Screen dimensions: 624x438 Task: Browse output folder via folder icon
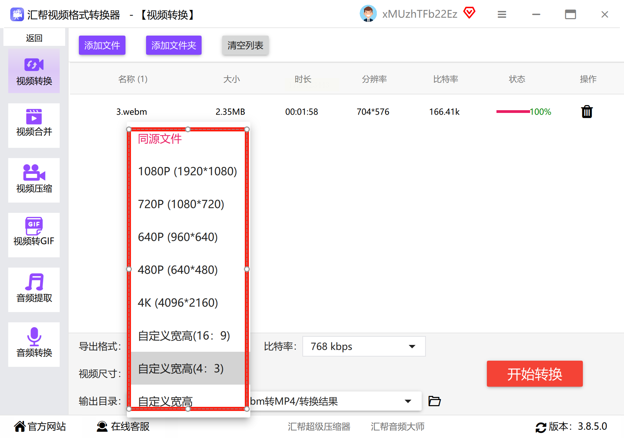coord(434,401)
